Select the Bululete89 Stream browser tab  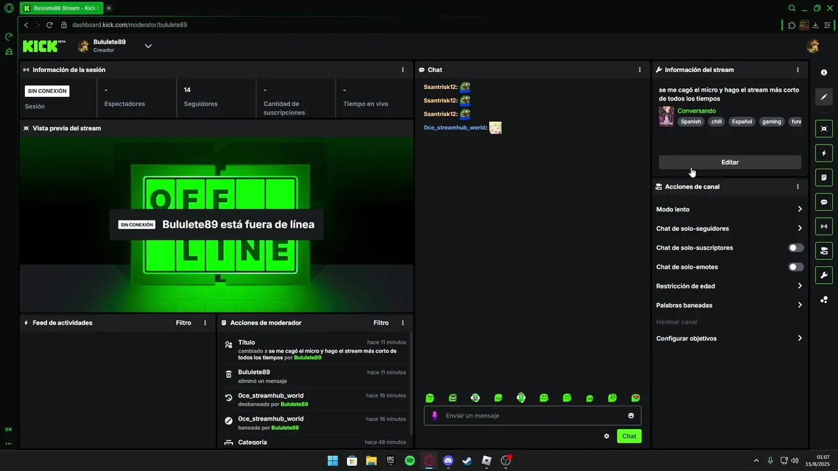(61, 8)
